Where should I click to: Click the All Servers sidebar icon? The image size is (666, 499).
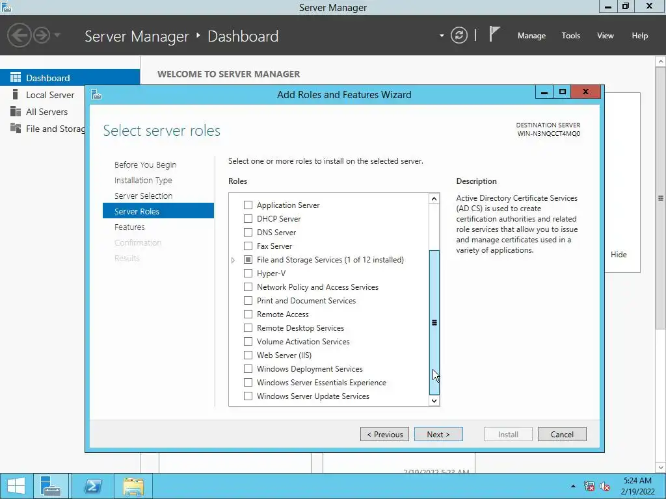coord(16,112)
